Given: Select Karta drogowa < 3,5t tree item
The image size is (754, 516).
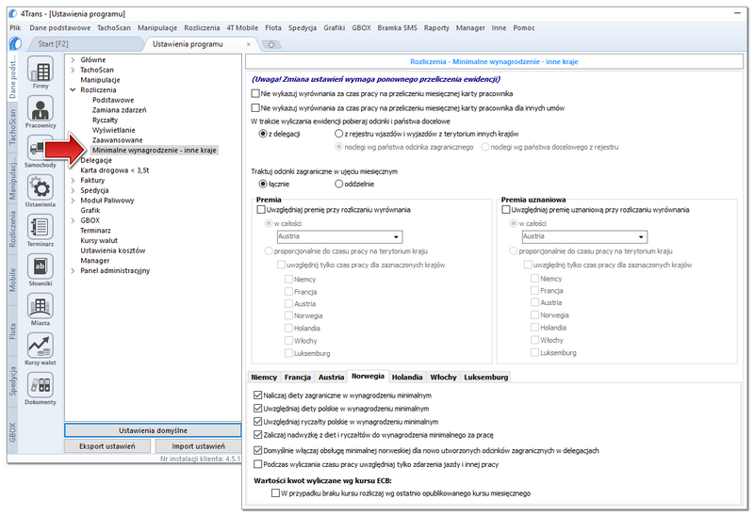Looking at the screenshot, I should click(114, 170).
